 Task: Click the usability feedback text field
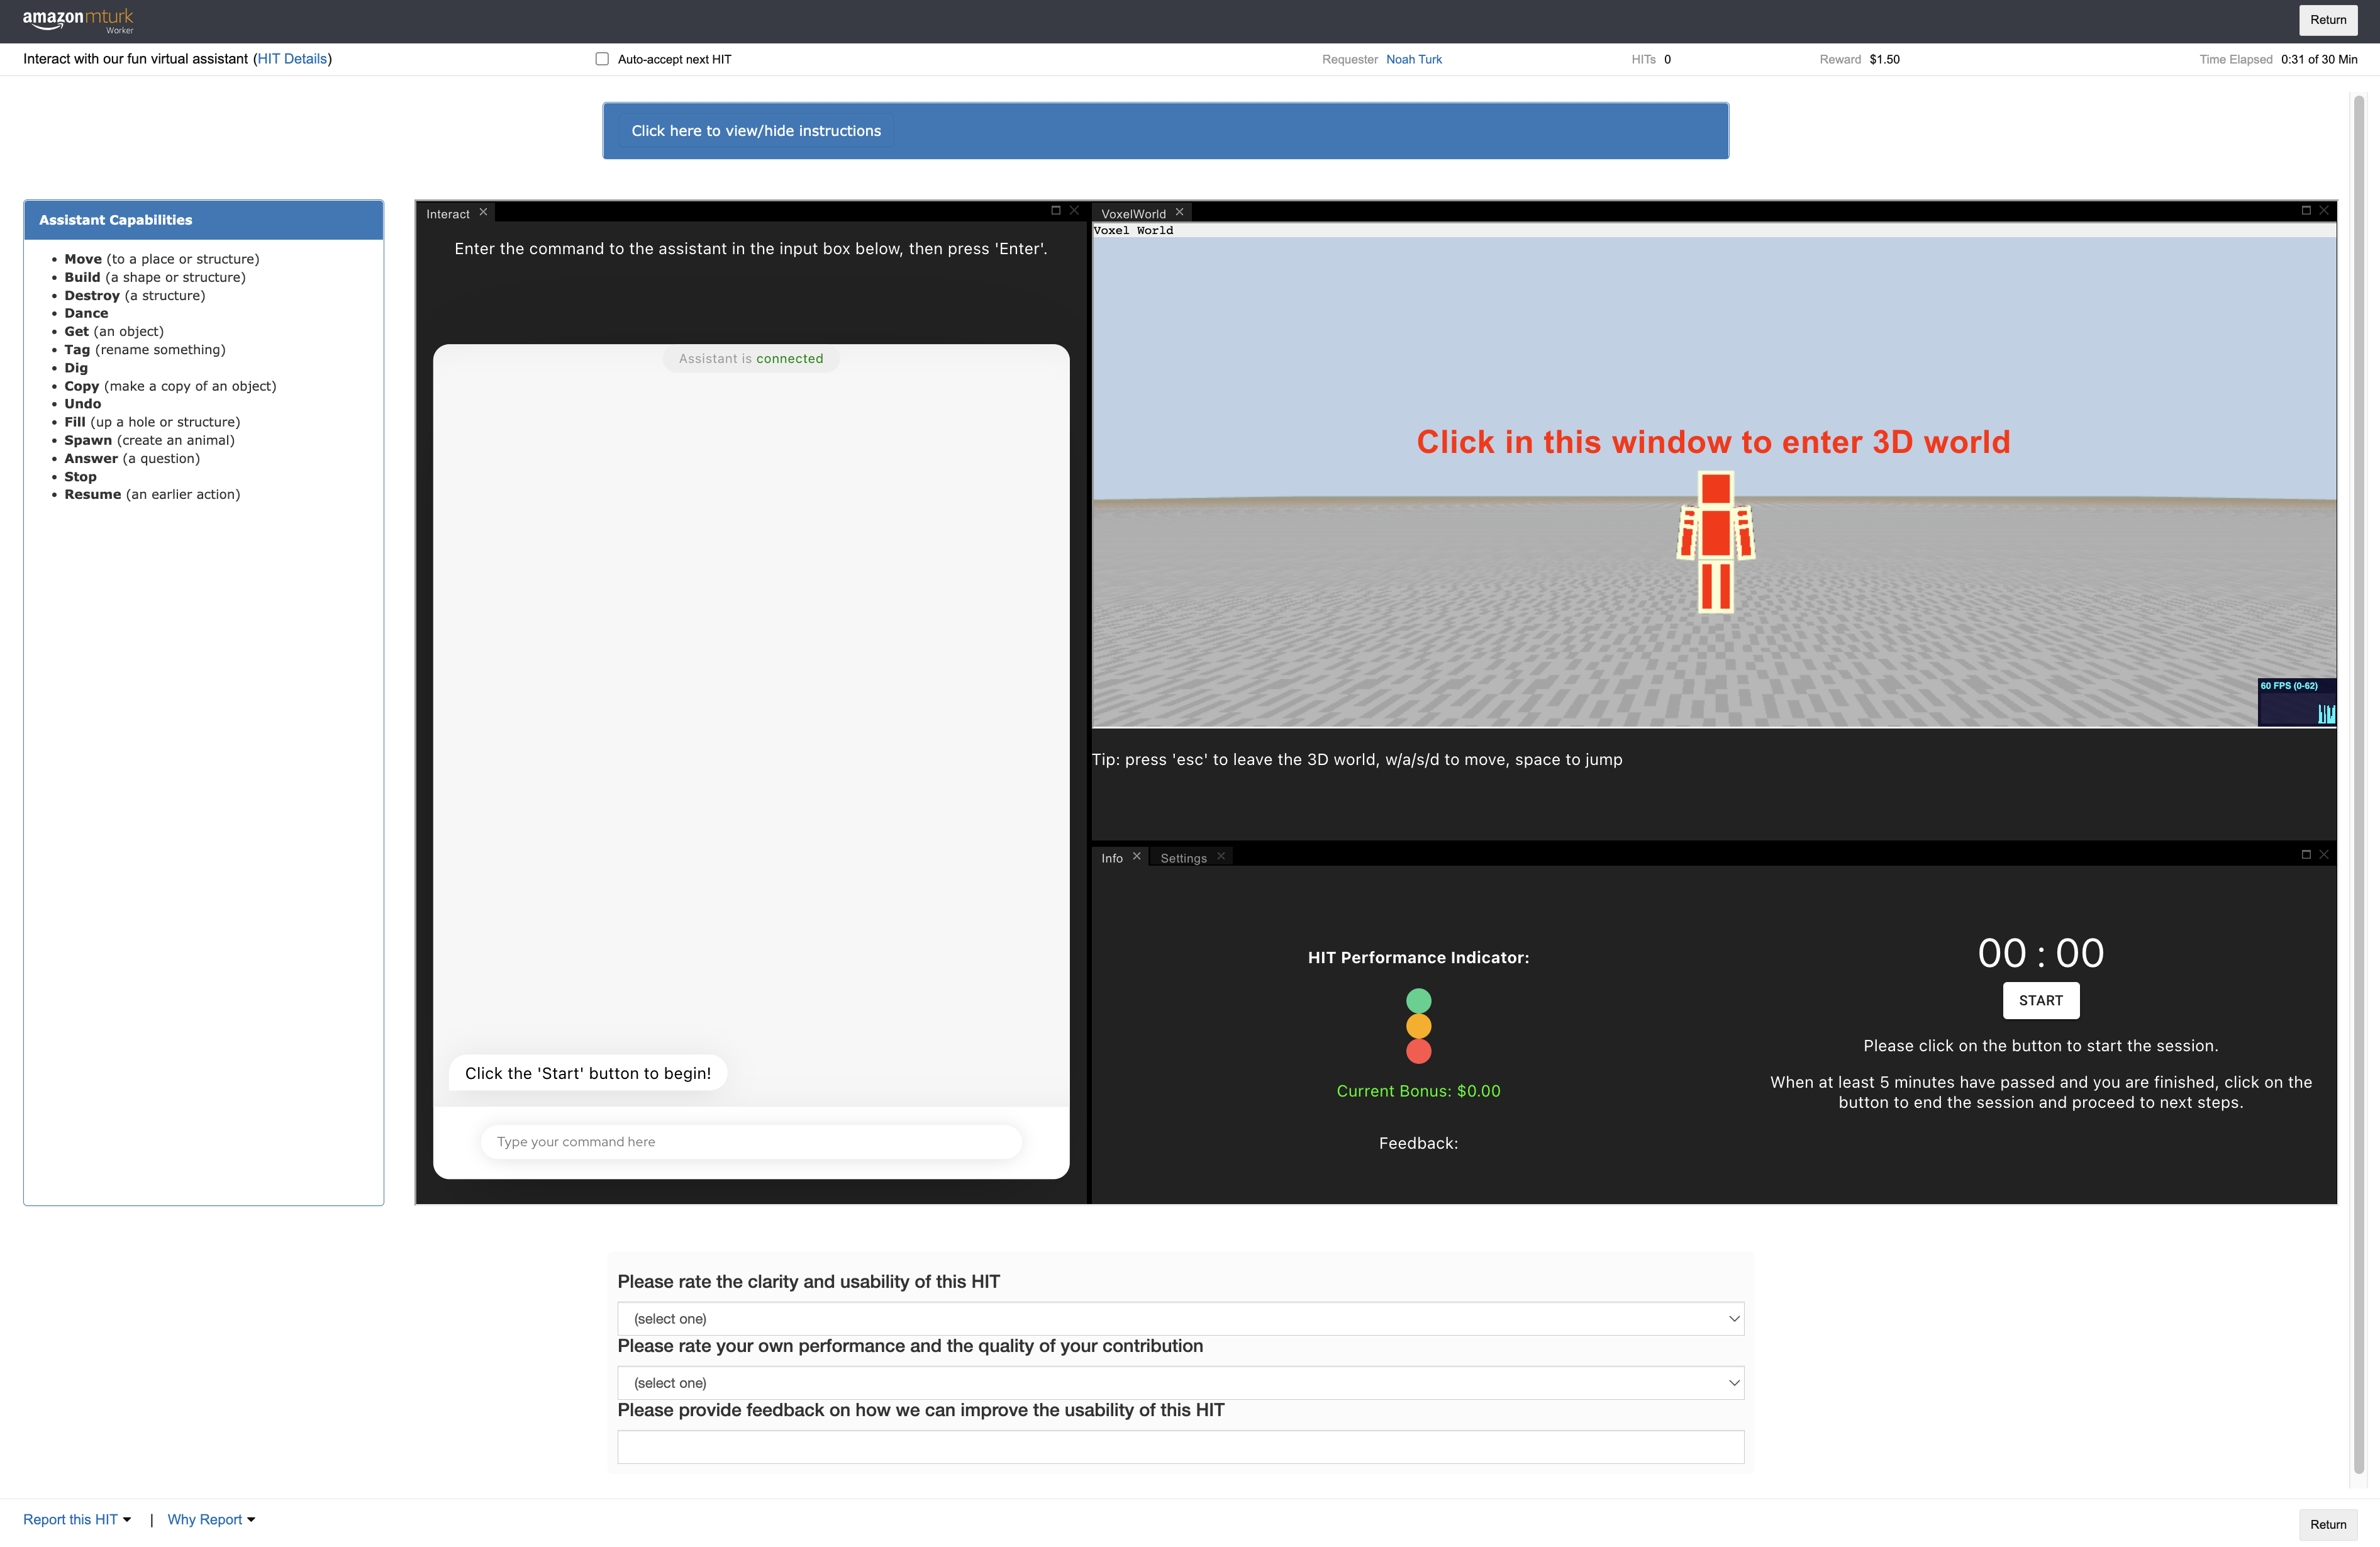pyautogui.click(x=1181, y=1446)
